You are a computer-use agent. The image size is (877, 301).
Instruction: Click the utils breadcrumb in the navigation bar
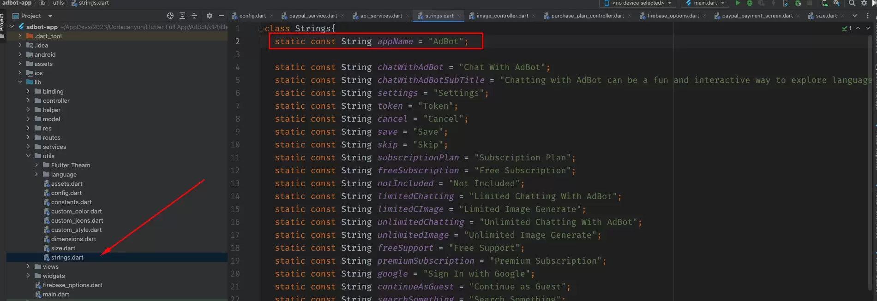coord(59,3)
